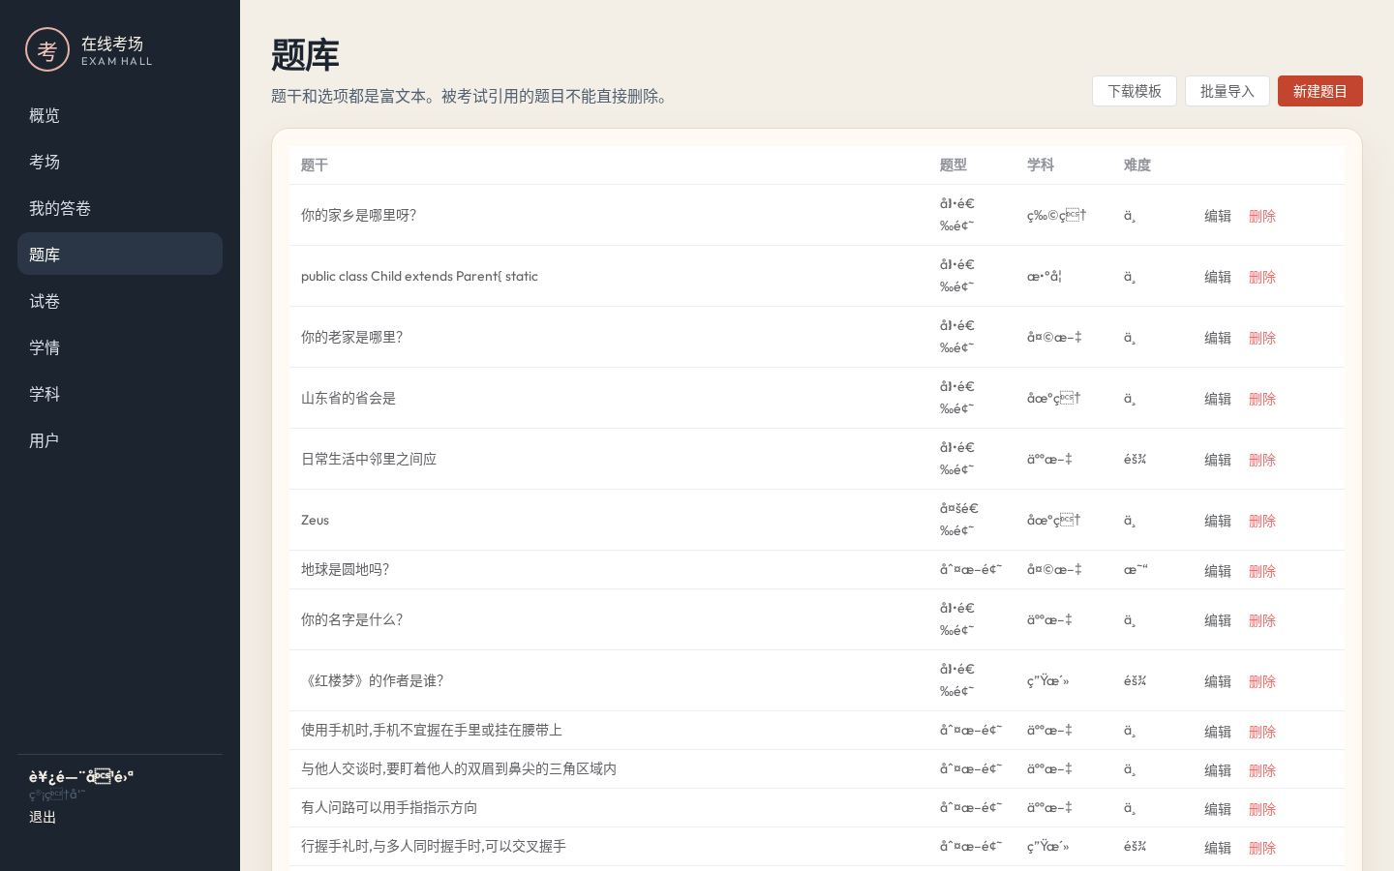Delete the 《红楼梦》的作者是谁? question

[x=1262, y=681]
